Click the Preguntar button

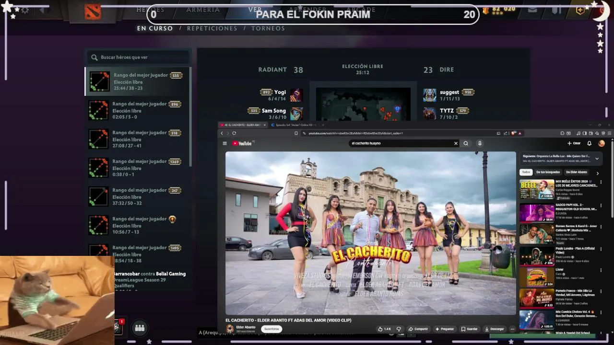click(x=444, y=329)
